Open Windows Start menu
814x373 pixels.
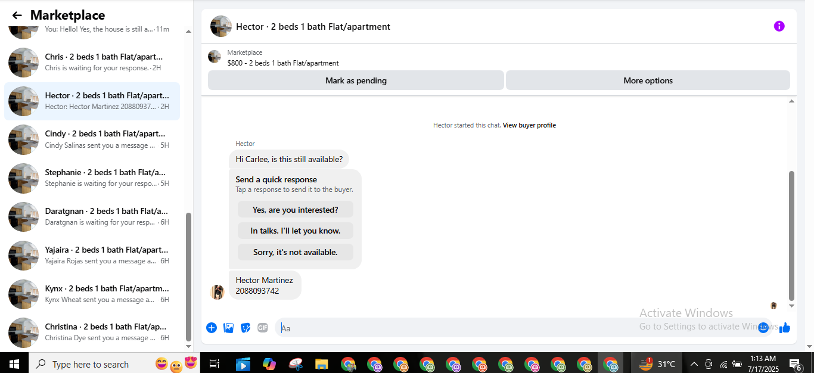14,363
